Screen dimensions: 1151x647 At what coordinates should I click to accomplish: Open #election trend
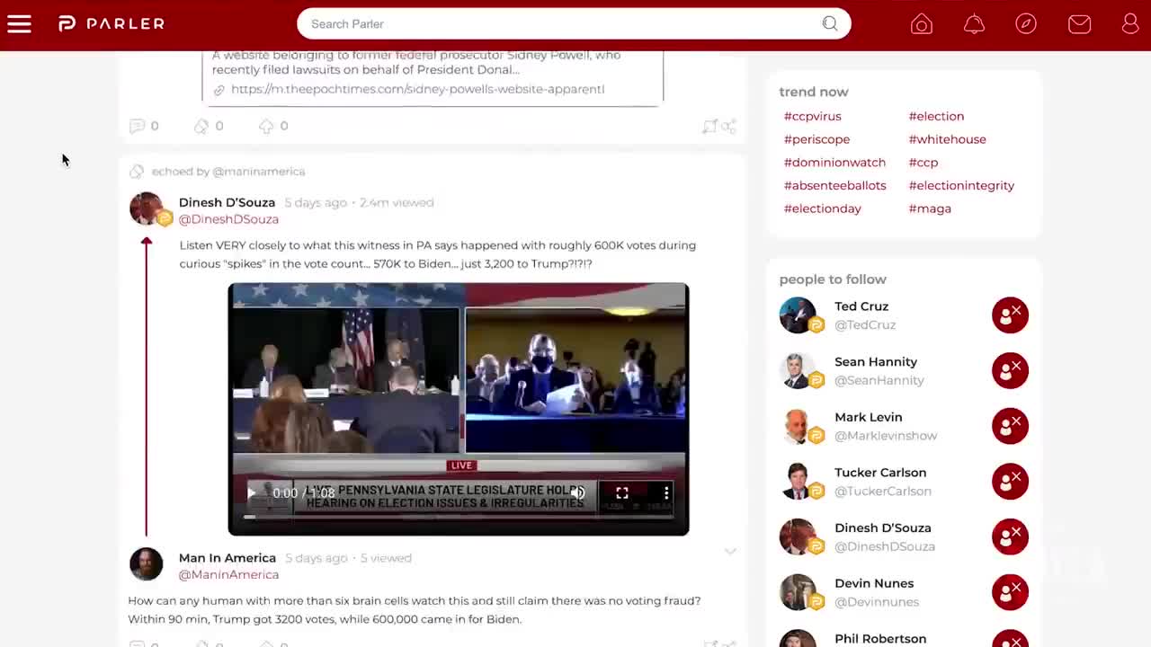[x=936, y=116]
